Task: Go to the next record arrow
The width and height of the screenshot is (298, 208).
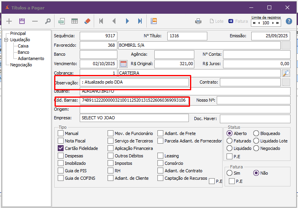Action: [127, 21]
